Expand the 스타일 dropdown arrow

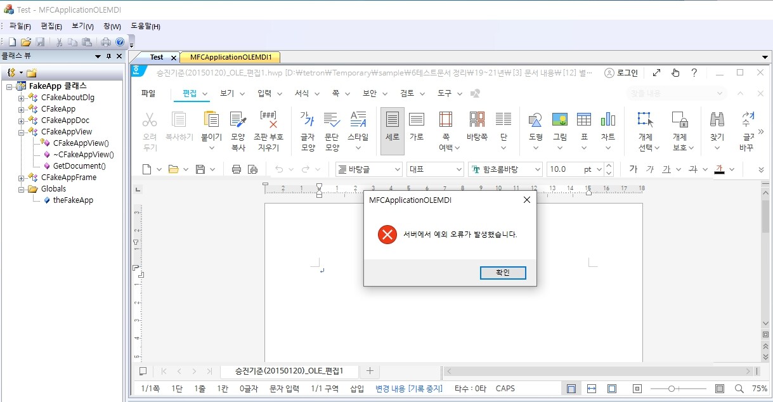(x=358, y=148)
